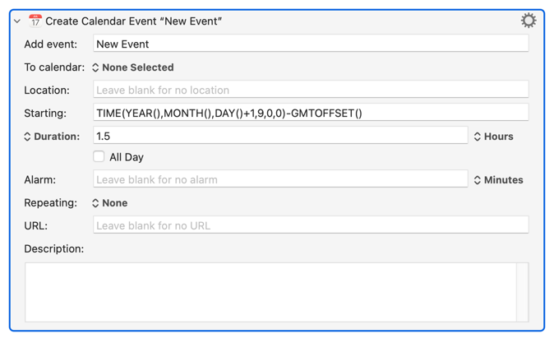Viewport: 554px width, 343px height.
Task: Click the Starting time expression field
Action: point(311,114)
